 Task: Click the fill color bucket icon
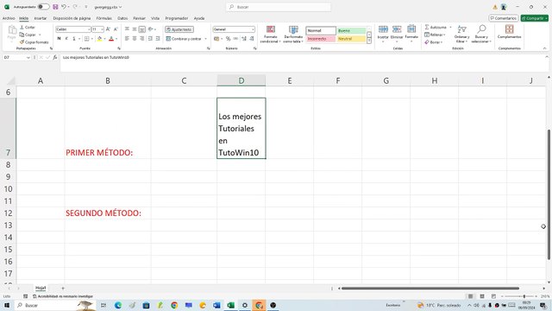100,38
